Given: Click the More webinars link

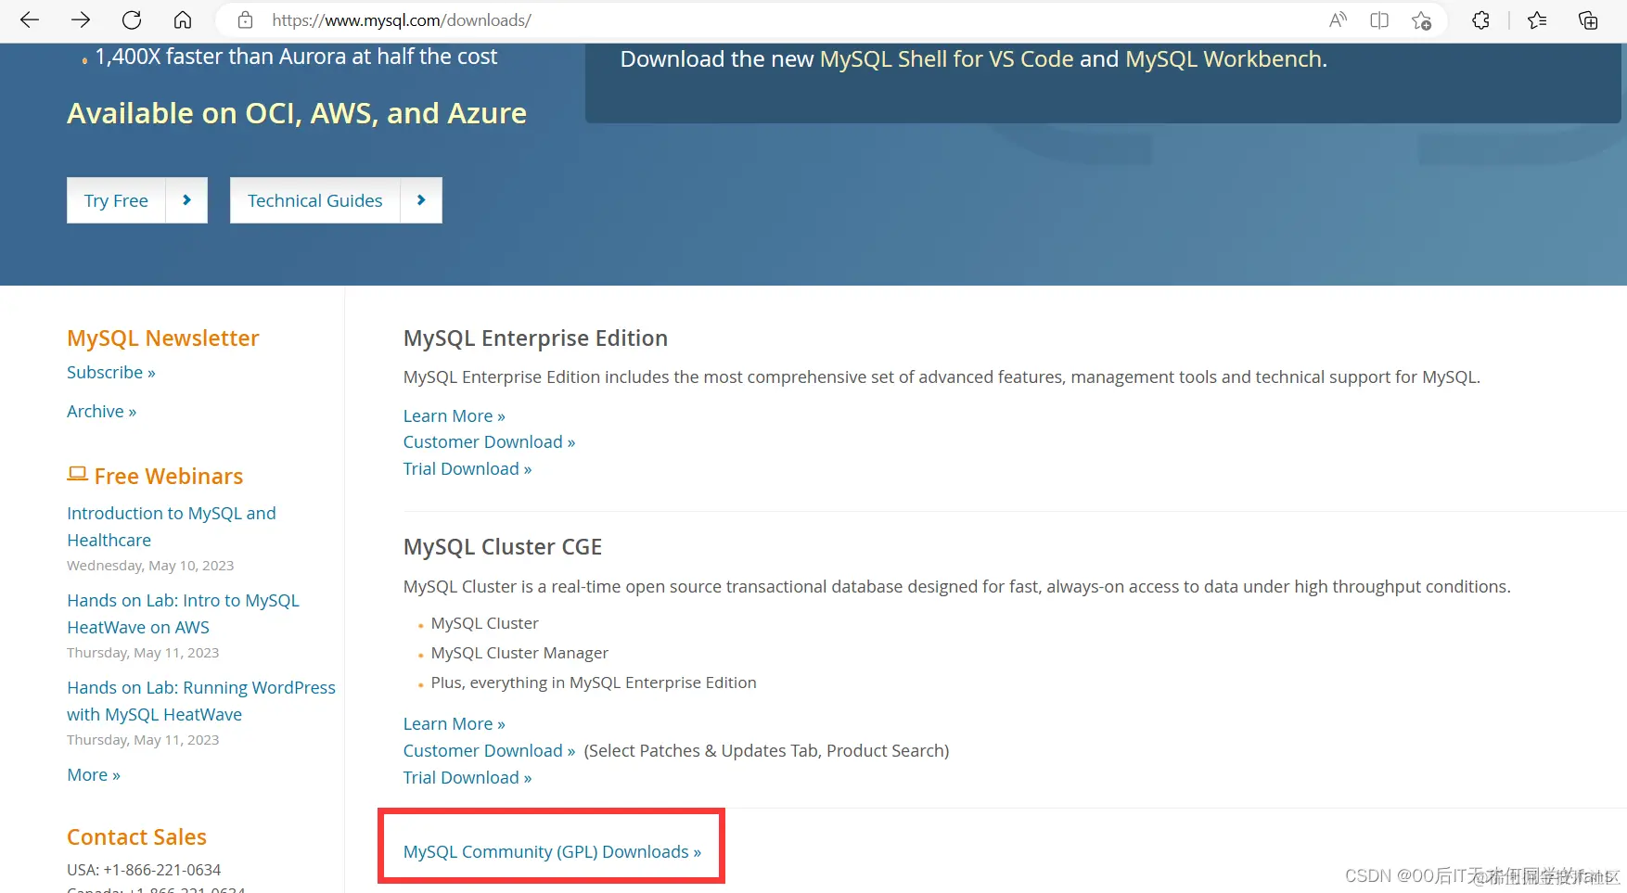Looking at the screenshot, I should pos(94,774).
